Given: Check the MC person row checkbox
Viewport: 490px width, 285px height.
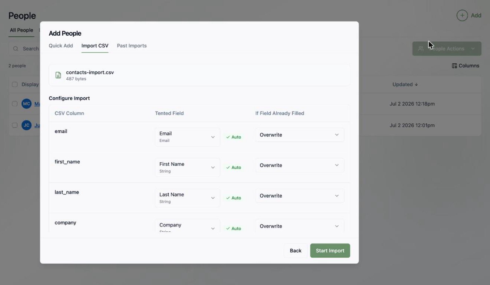Looking at the screenshot, I should click(15, 104).
